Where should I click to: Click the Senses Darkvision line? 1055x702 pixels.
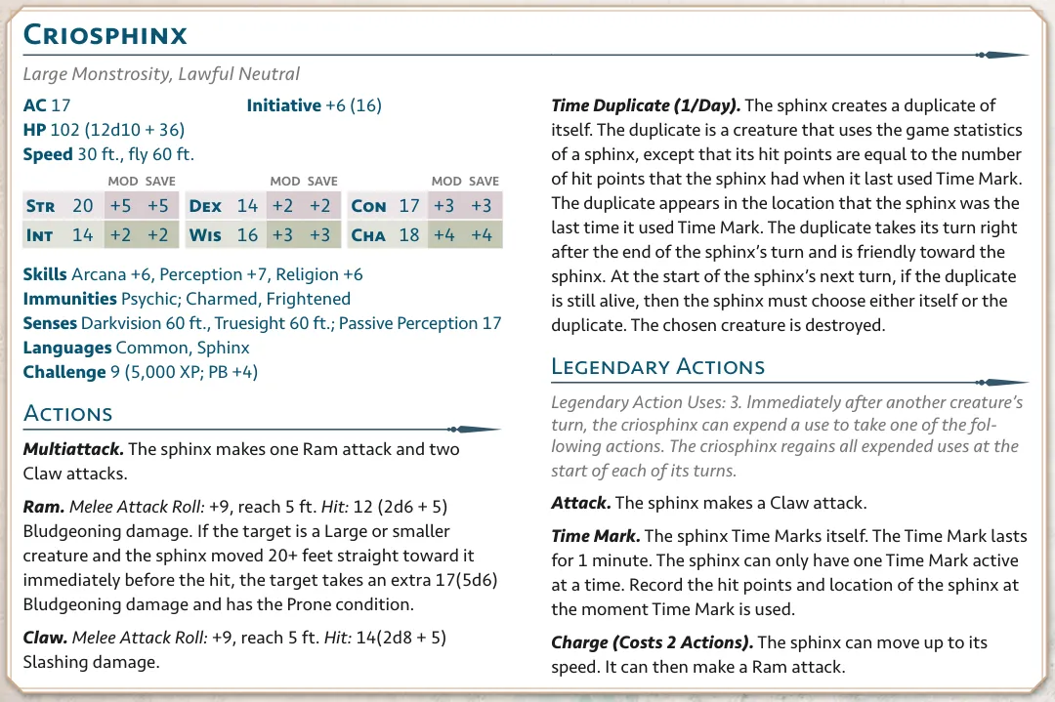pos(263,323)
